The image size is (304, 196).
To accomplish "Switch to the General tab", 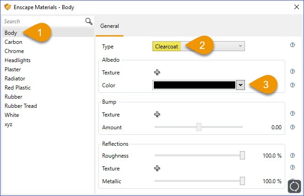I will point(109,26).
